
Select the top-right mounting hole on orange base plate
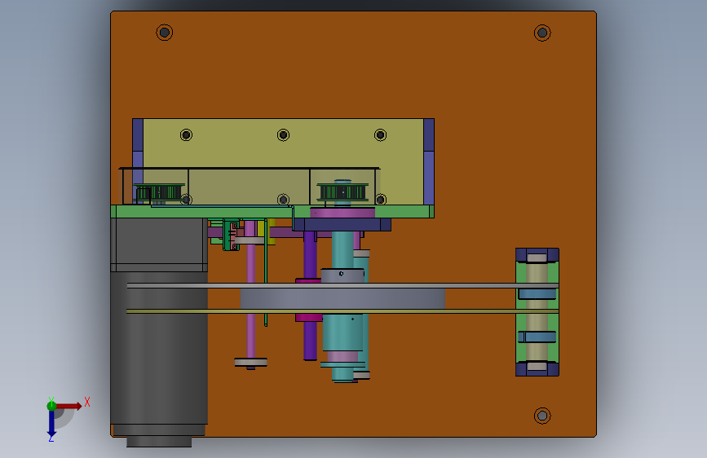click(542, 33)
